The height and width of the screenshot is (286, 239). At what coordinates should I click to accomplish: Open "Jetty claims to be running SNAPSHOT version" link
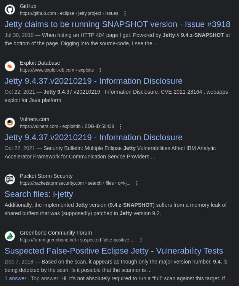(x=117, y=24)
